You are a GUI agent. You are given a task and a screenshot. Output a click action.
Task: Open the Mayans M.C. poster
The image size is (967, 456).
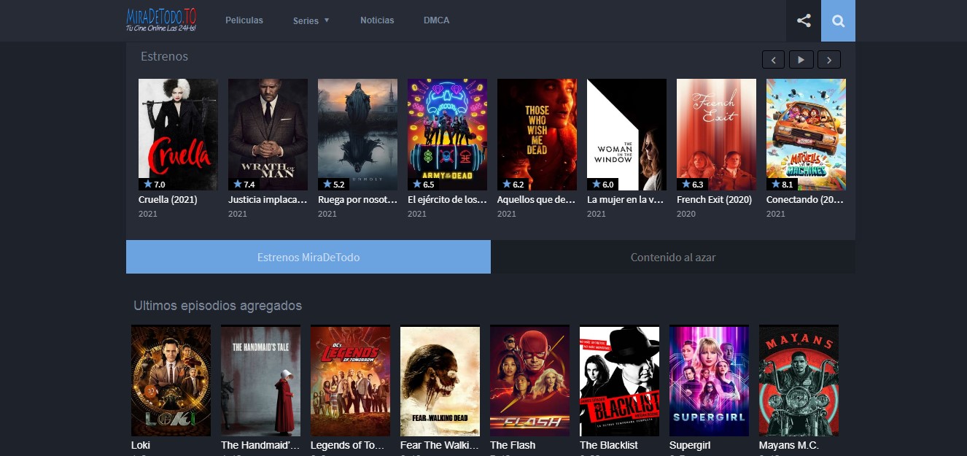pos(799,381)
